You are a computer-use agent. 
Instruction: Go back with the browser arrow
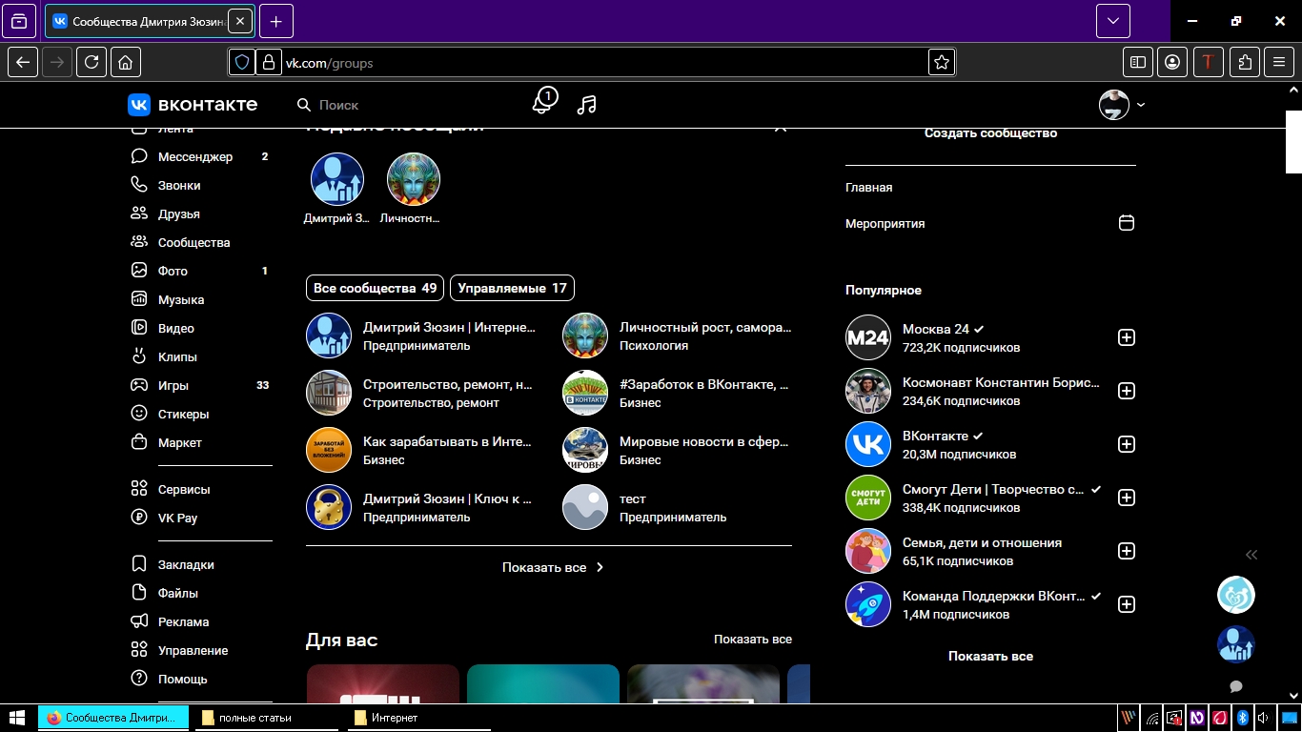(23, 62)
